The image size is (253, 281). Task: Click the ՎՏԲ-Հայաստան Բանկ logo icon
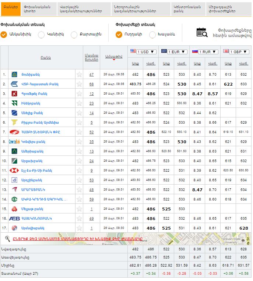tap(14, 84)
